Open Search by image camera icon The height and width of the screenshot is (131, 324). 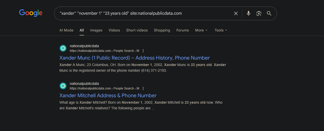[x=259, y=13]
